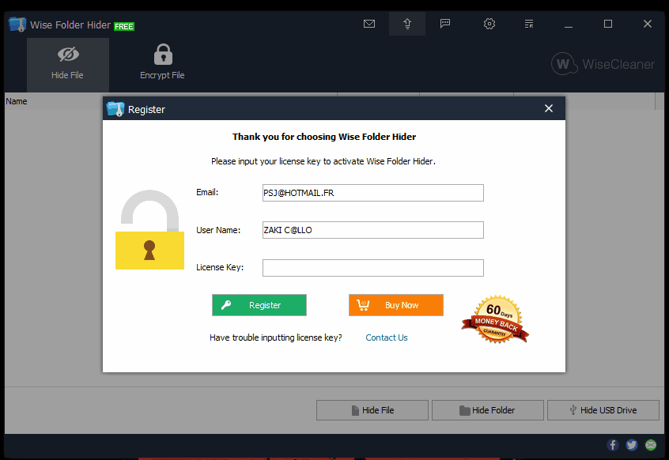Click the green email share icon
The image size is (669, 460).
coord(651,445)
